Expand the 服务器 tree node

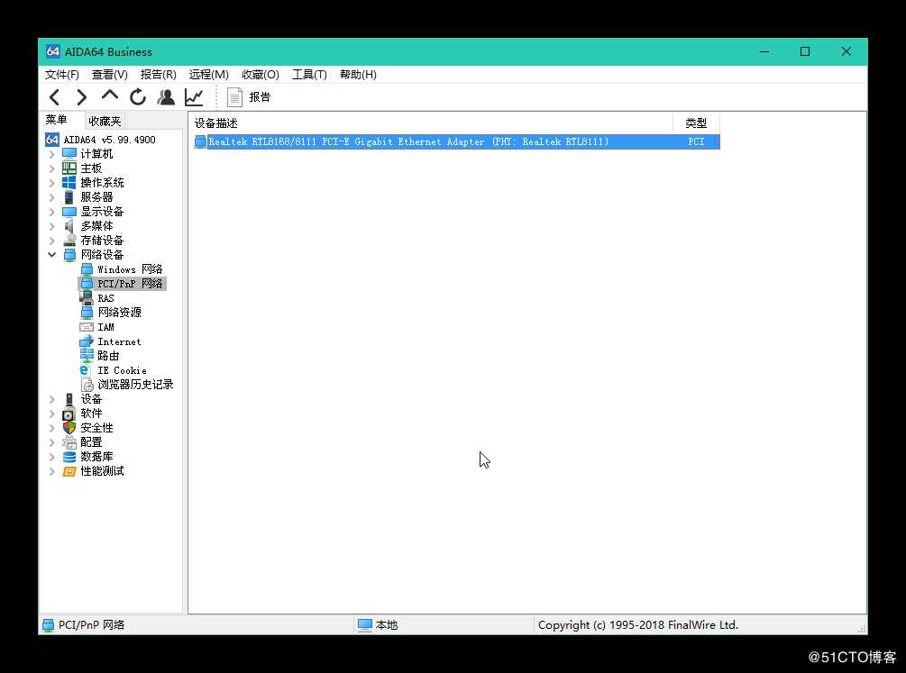52,197
